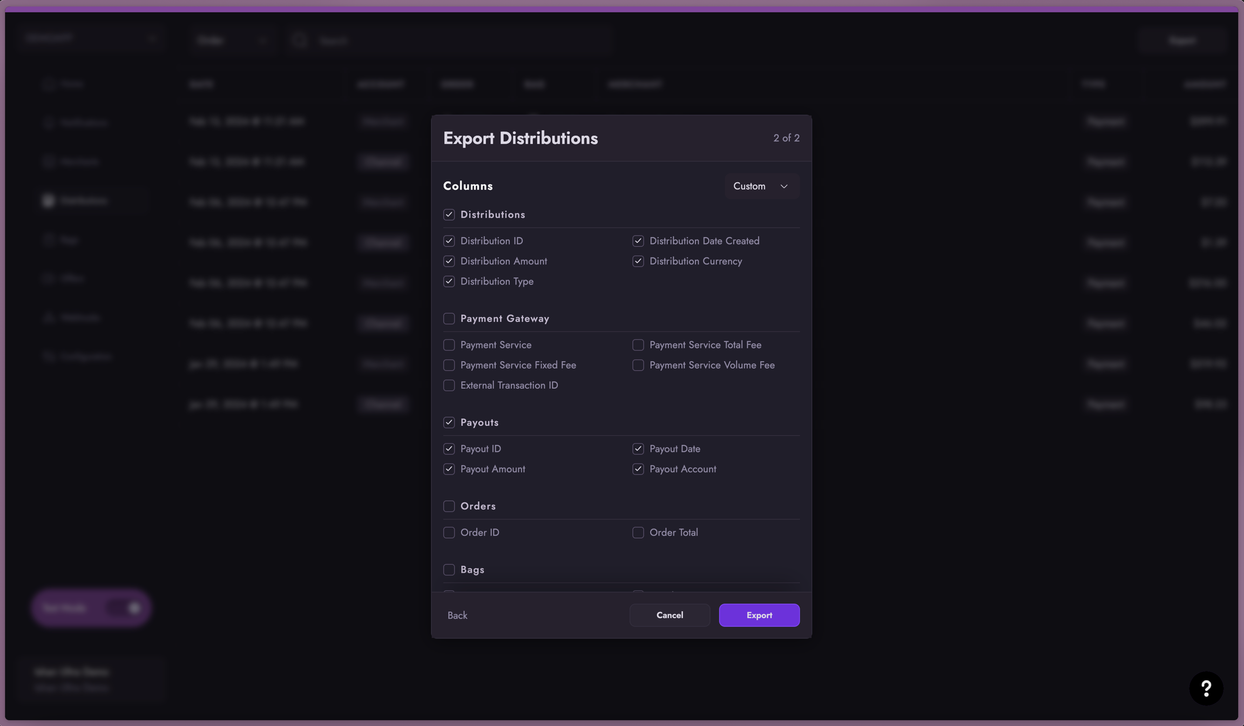Check the Order Total column

pyautogui.click(x=638, y=533)
